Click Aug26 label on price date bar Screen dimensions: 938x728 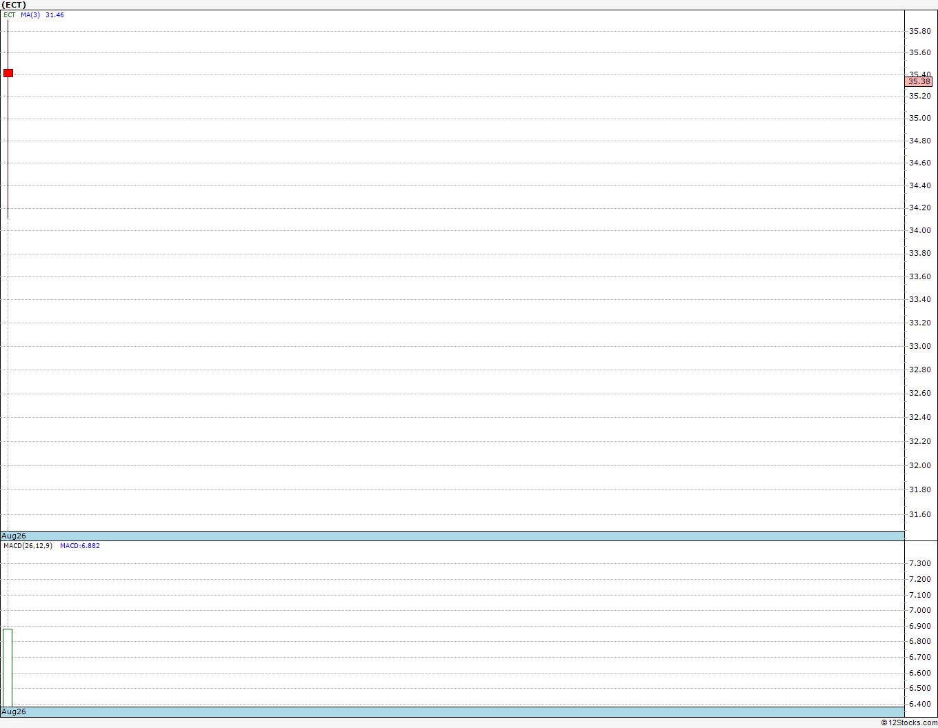(14, 536)
